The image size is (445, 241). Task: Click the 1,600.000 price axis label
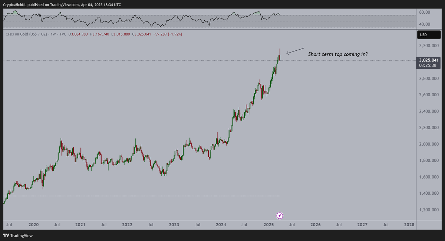coord(430,177)
